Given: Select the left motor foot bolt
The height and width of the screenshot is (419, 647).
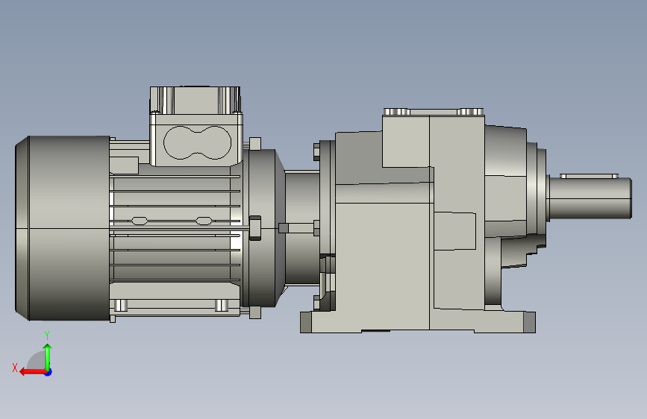Looking at the screenshot, I should tap(120, 305).
